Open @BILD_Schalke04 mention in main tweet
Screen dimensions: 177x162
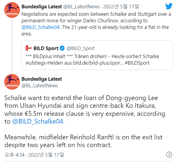point(38,121)
